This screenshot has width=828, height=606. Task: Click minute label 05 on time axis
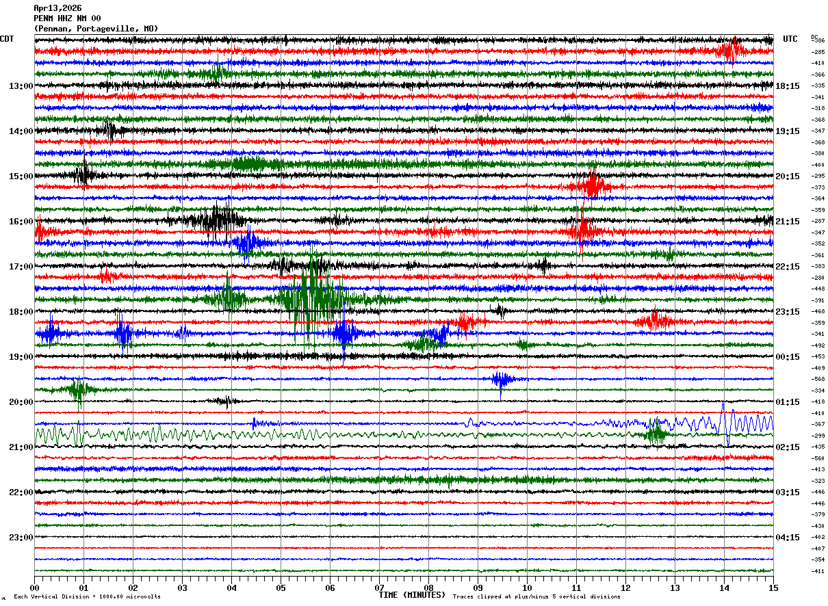point(281,588)
